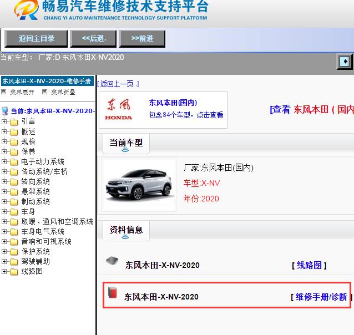
Task: Click the arrow icon at right of vehicle bar
Action: tap(345, 61)
